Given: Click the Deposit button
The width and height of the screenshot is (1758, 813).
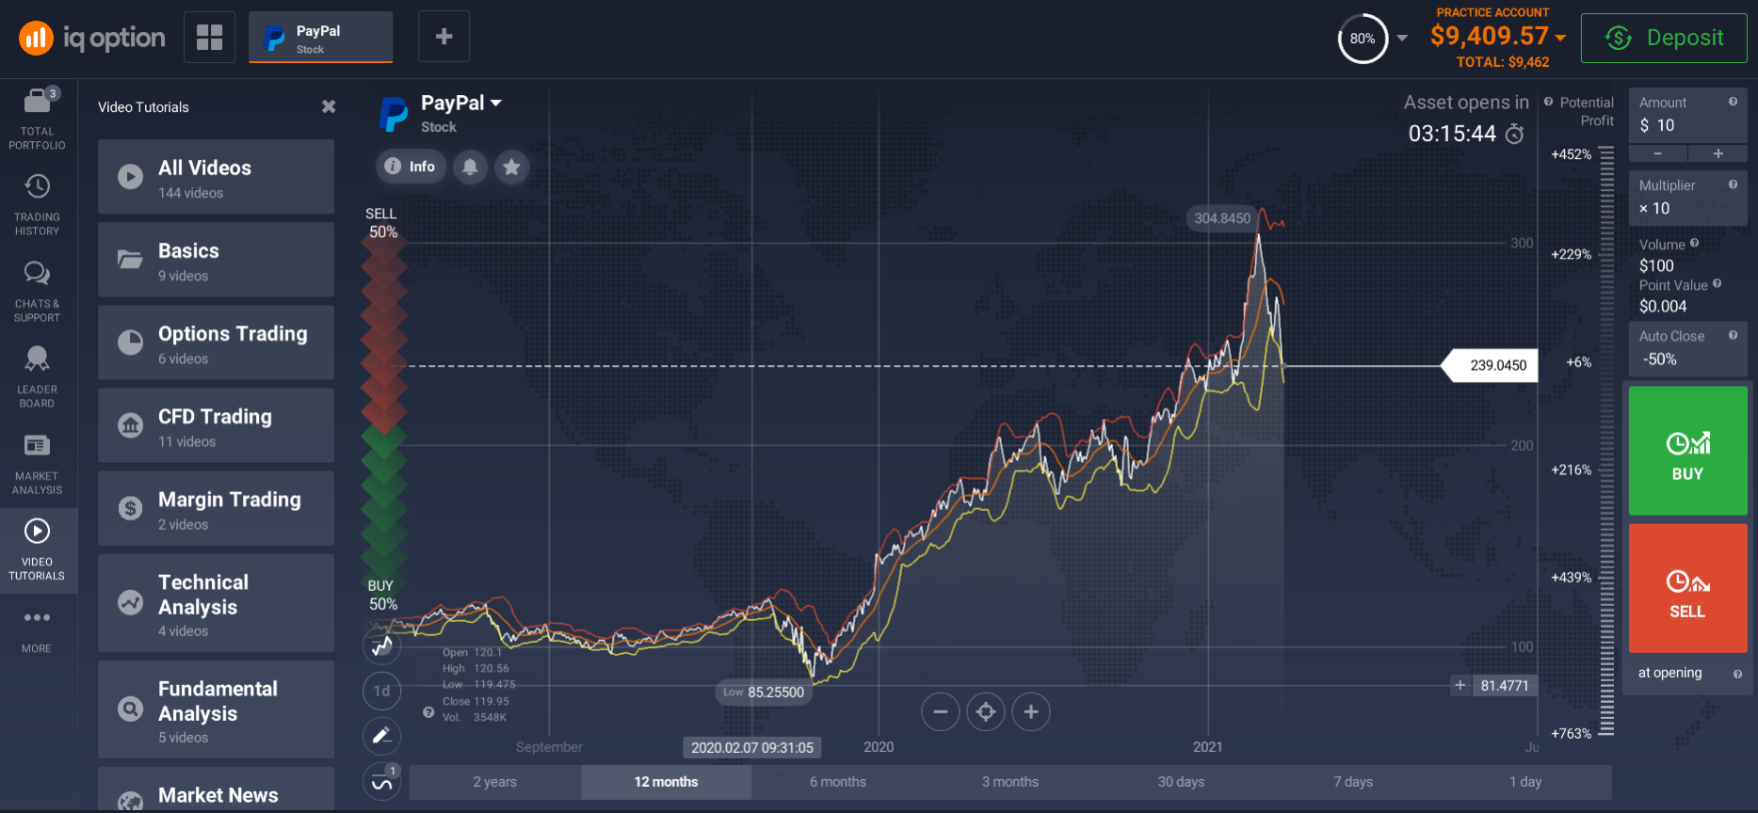Looking at the screenshot, I should [x=1664, y=38].
